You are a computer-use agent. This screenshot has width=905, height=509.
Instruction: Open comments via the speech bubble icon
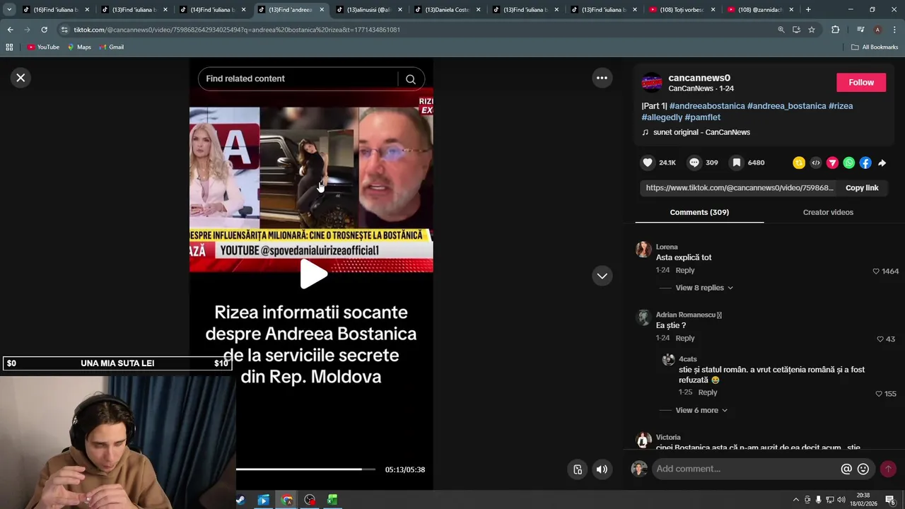[x=694, y=163]
